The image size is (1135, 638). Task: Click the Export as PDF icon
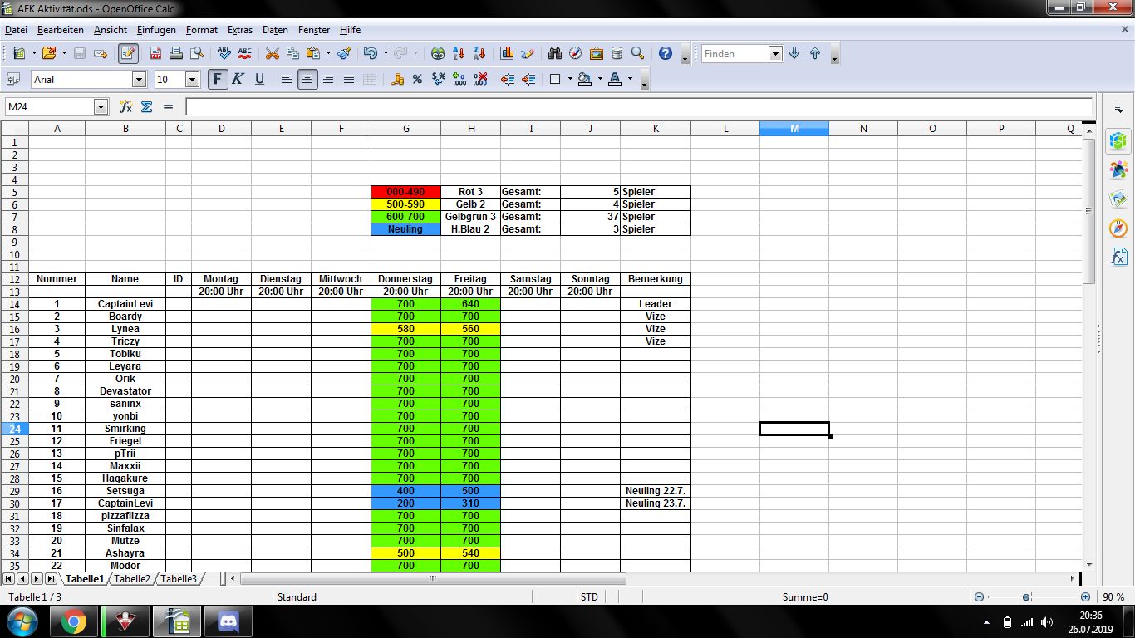tap(155, 53)
